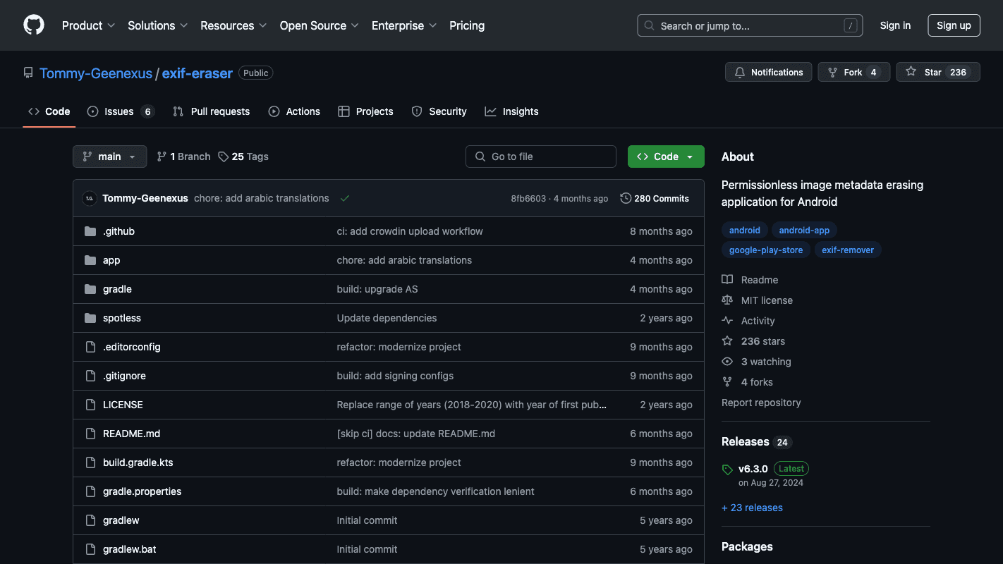This screenshot has width=1003, height=564.
Task: Click the eye icon beside 3 watching
Action: coord(727,362)
